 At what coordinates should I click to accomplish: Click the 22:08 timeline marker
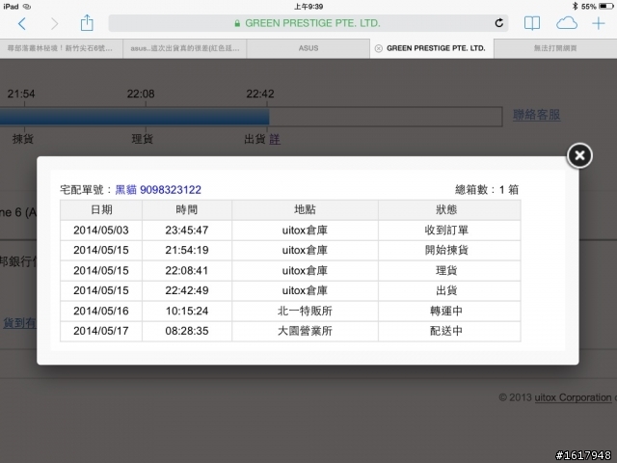point(141,94)
